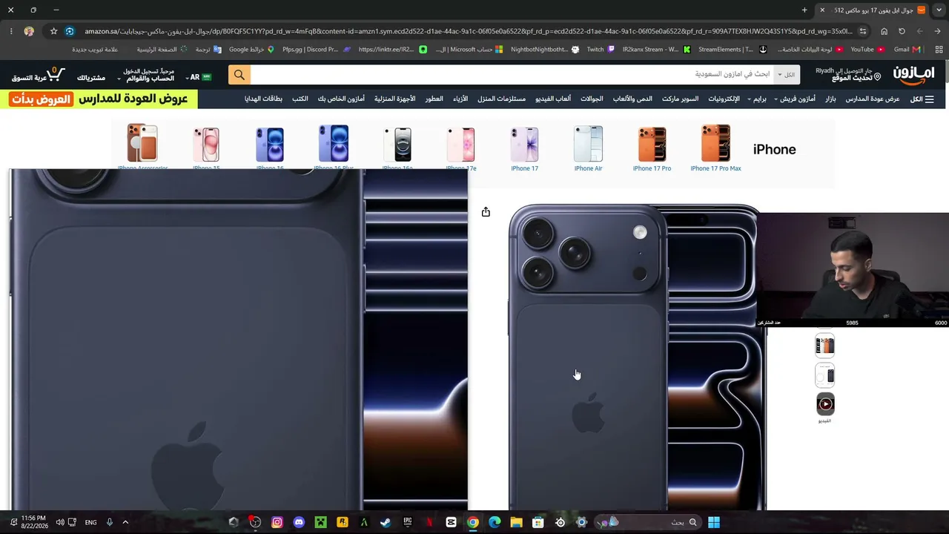Screen dimensions: 949x534
Task: Open the Chrome three-dot menu
Action: click(x=11, y=31)
